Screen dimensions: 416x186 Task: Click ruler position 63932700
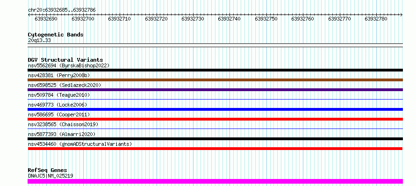tap(83, 19)
